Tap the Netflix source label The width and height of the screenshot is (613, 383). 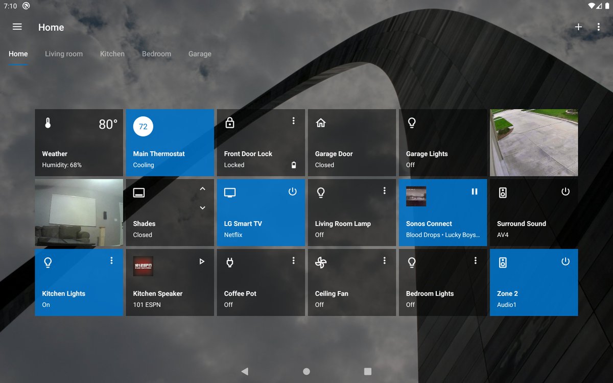click(233, 235)
